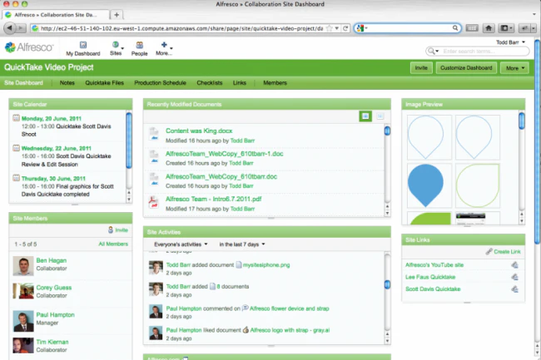541x360 pixels.
Task: Go to the Quicktake Files tab
Action: point(104,82)
